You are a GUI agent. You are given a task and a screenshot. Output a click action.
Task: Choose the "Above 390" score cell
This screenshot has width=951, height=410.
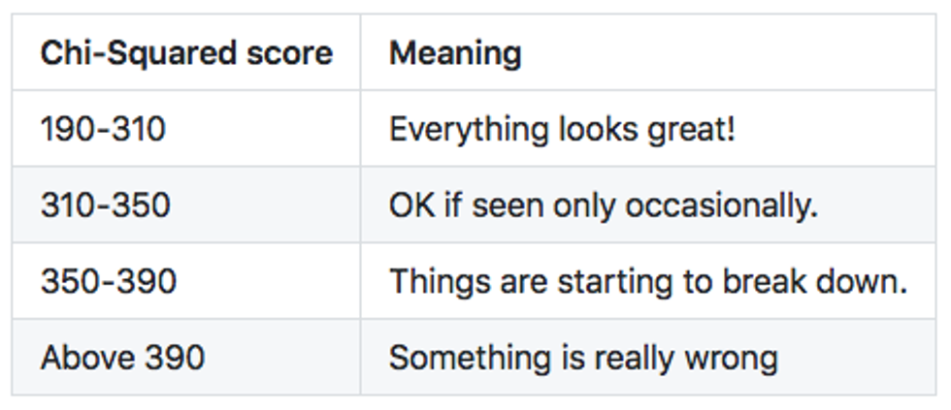click(122, 358)
